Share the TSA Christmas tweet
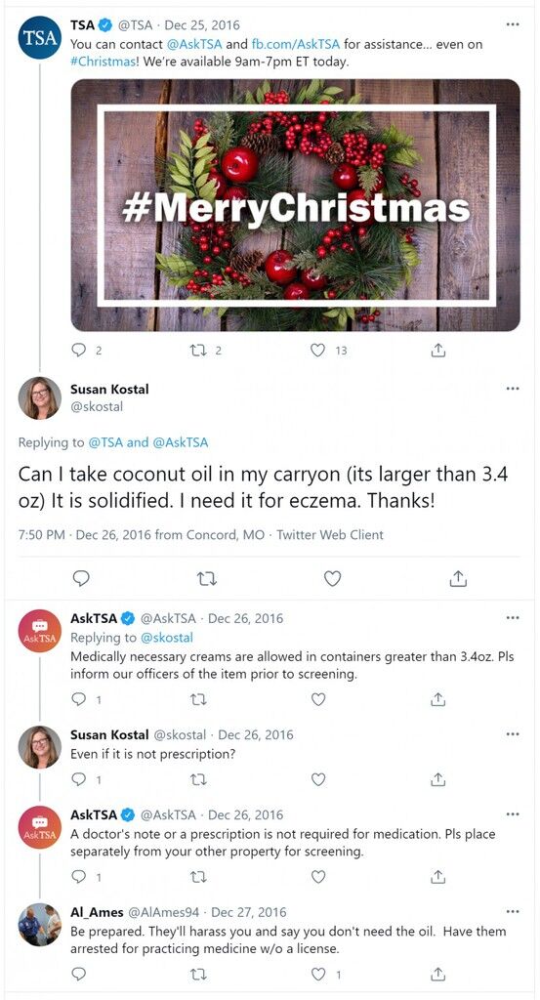Viewport: 540px width, 1000px height. [438, 351]
